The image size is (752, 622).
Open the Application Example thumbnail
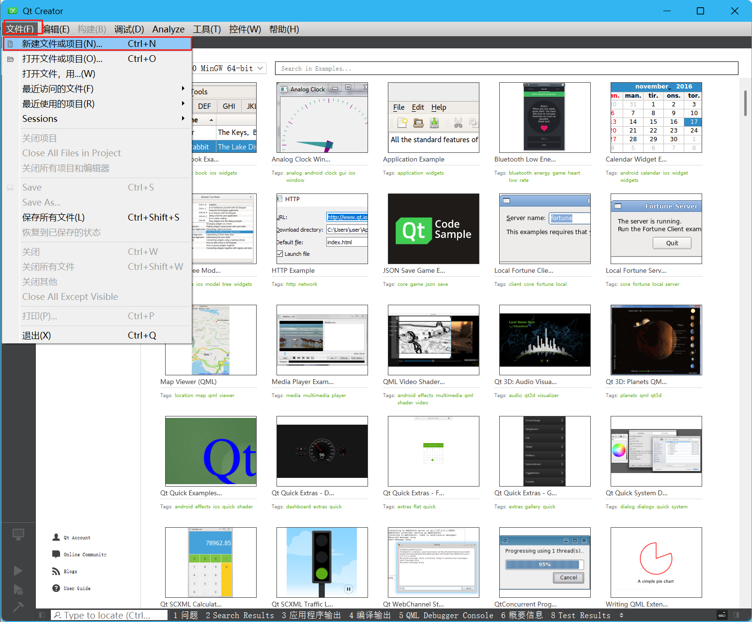pos(433,118)
